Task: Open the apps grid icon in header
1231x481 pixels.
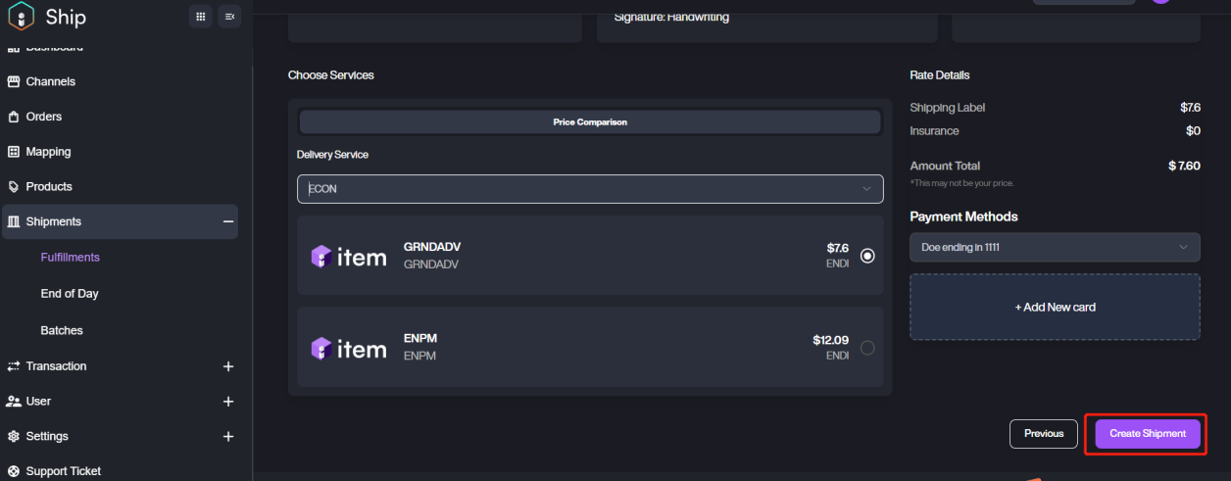Action: coord(201,17)
